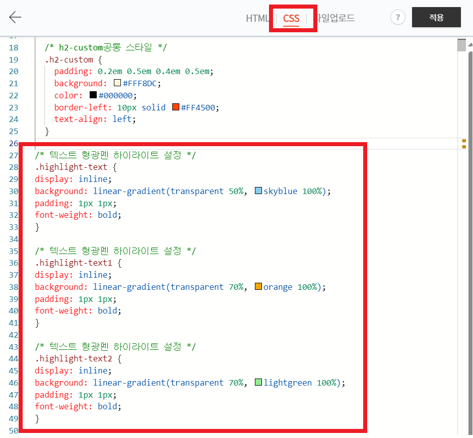Click the orange gradient color swatch
Screen dimensions: 473x438
(x=258, y=286)
